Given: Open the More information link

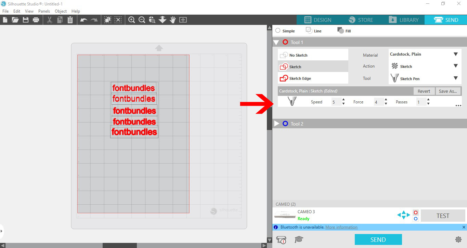Looking at the screenshot, I should 341,227.
